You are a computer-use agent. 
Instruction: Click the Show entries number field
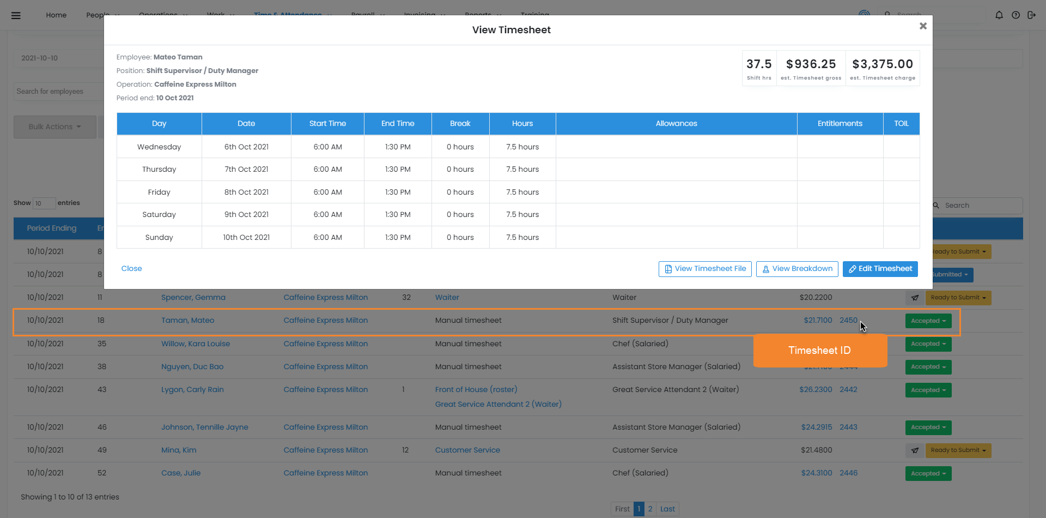pyautogui.click(x=44, y=203)
